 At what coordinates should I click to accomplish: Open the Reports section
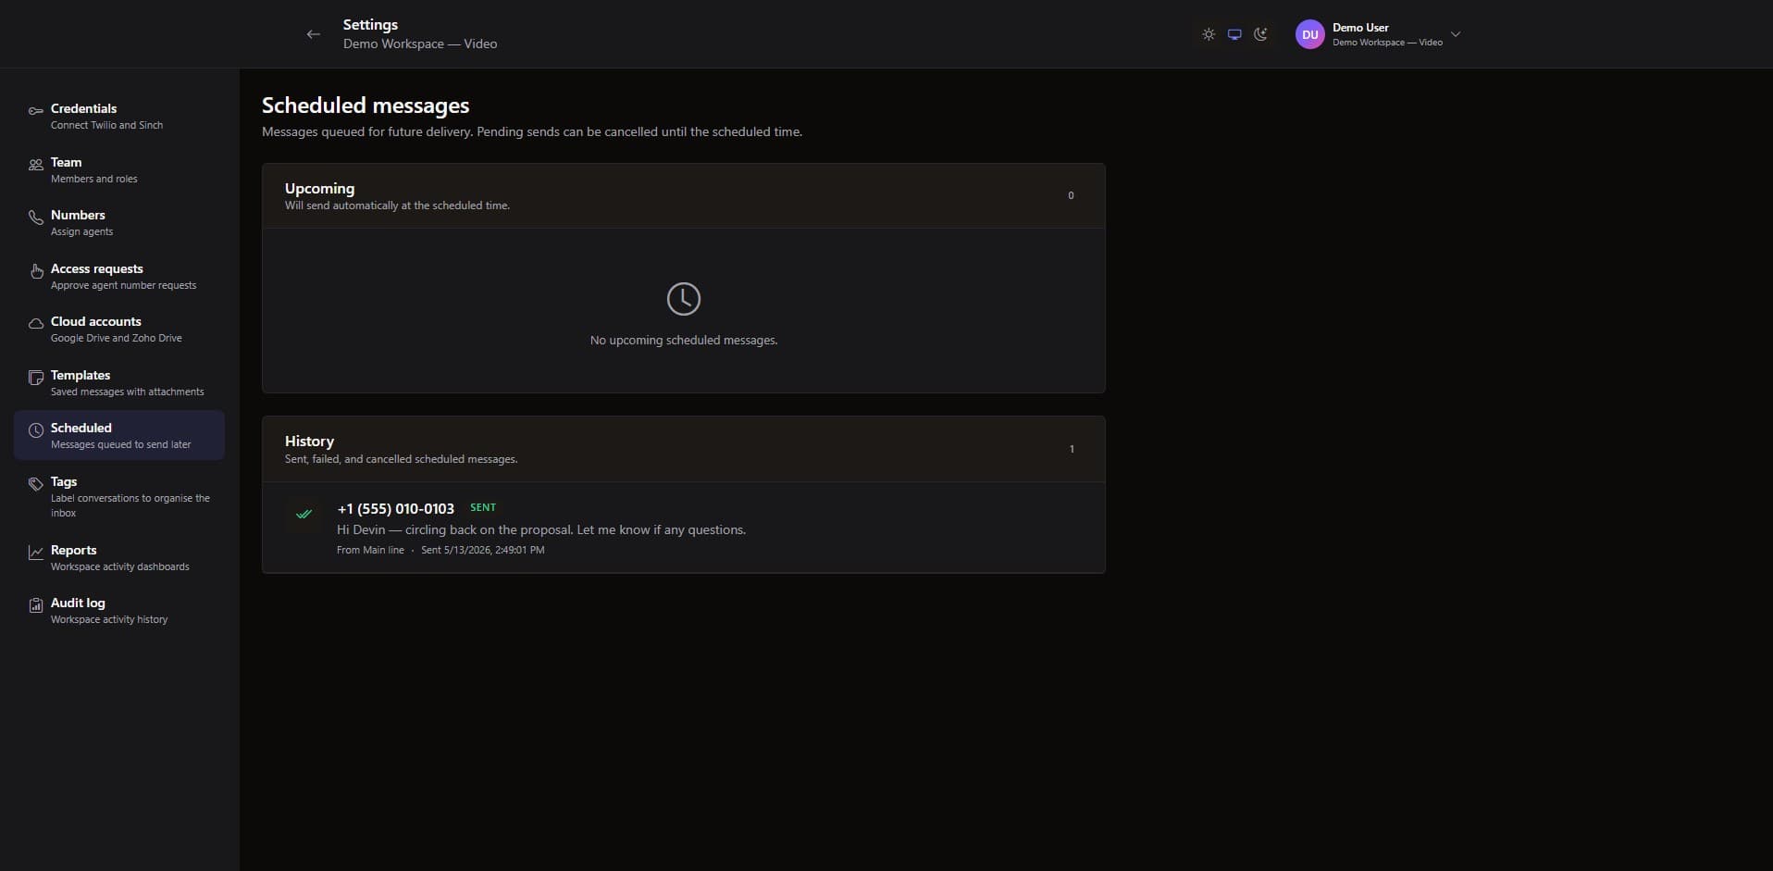(119, 557)
